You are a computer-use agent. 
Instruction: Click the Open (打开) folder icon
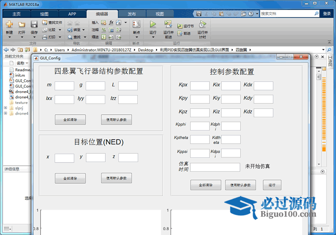click(22, 24)
